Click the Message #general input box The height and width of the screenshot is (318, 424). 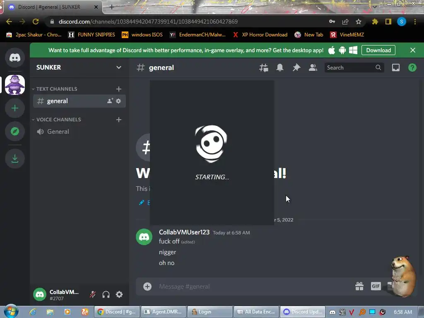[254, 287]
